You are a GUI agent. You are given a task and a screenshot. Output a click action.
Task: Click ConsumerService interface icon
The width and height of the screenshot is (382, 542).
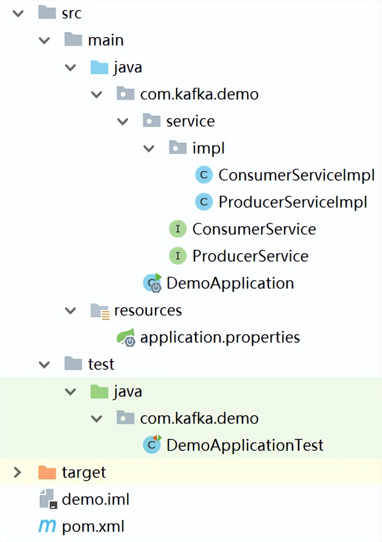click(x=178, y=229)
